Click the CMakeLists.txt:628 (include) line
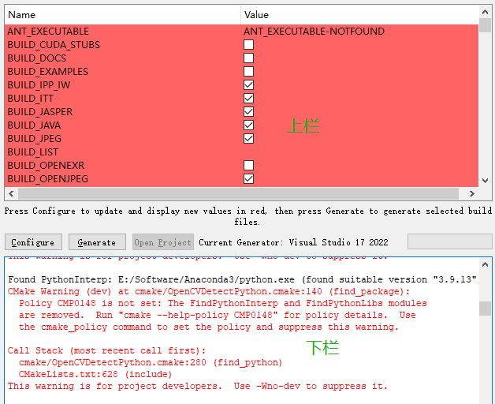495x404 pixels. click(95, 374)
